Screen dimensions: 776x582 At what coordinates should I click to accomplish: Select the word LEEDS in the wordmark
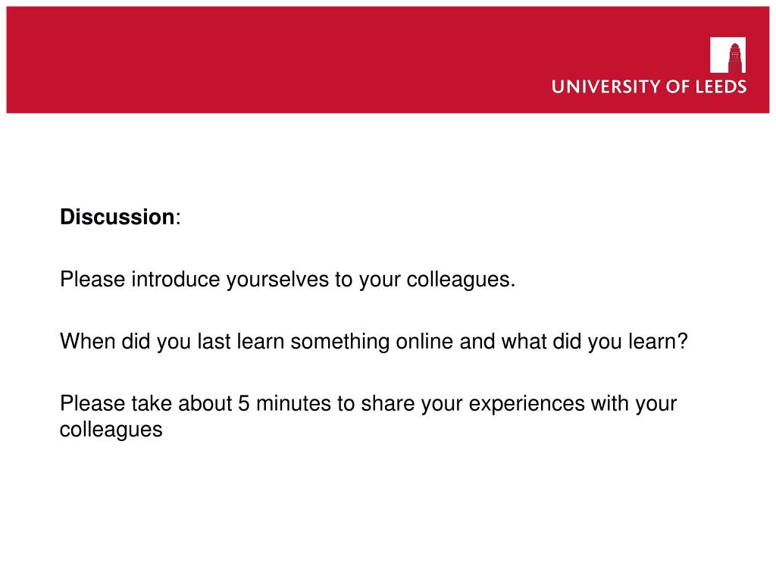721,86
